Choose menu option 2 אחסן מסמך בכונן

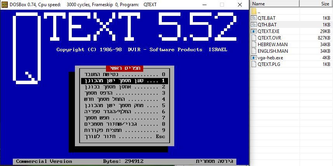[125, 87]
